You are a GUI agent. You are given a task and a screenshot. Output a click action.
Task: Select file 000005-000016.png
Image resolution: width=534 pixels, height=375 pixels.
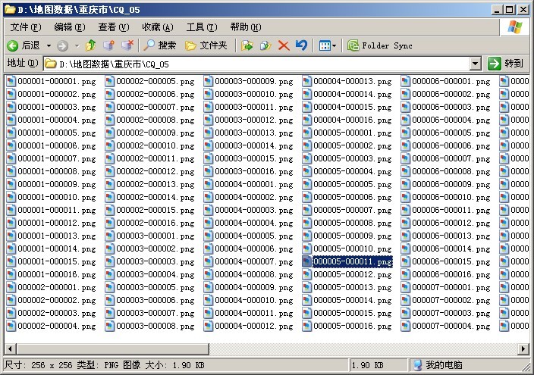[347, 326]
